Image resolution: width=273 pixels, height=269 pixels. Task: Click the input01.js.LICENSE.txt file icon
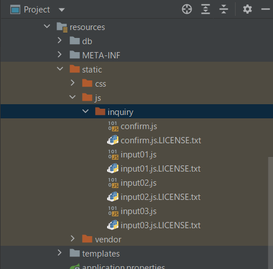point(113,169)
